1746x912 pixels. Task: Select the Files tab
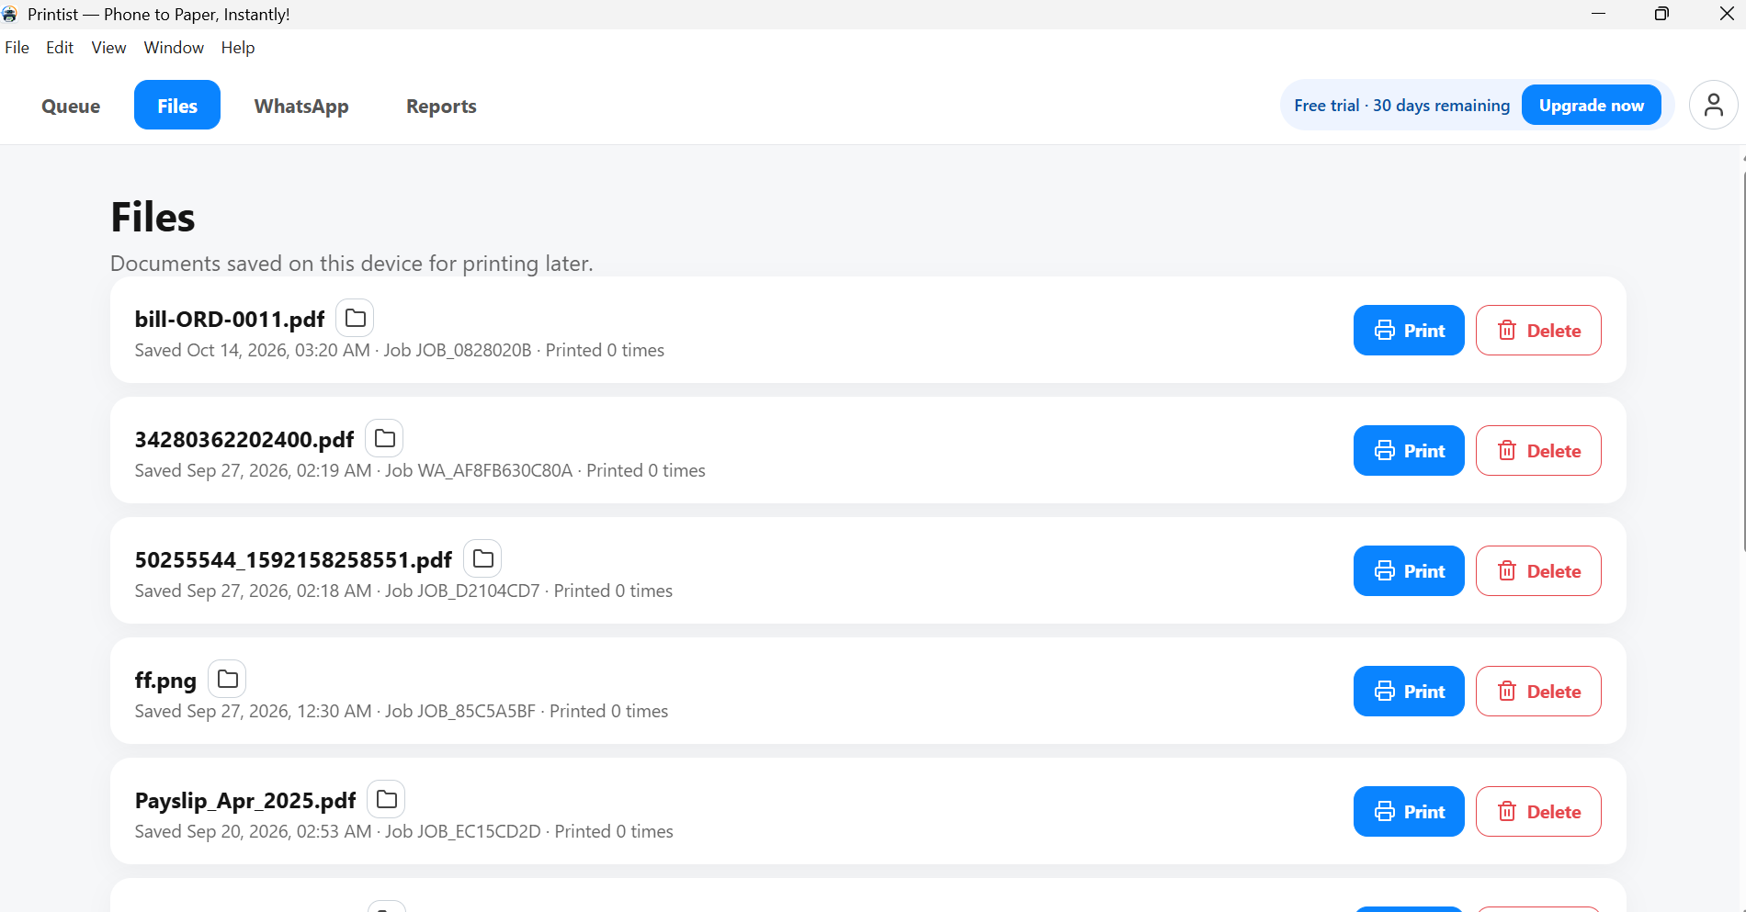177,106
